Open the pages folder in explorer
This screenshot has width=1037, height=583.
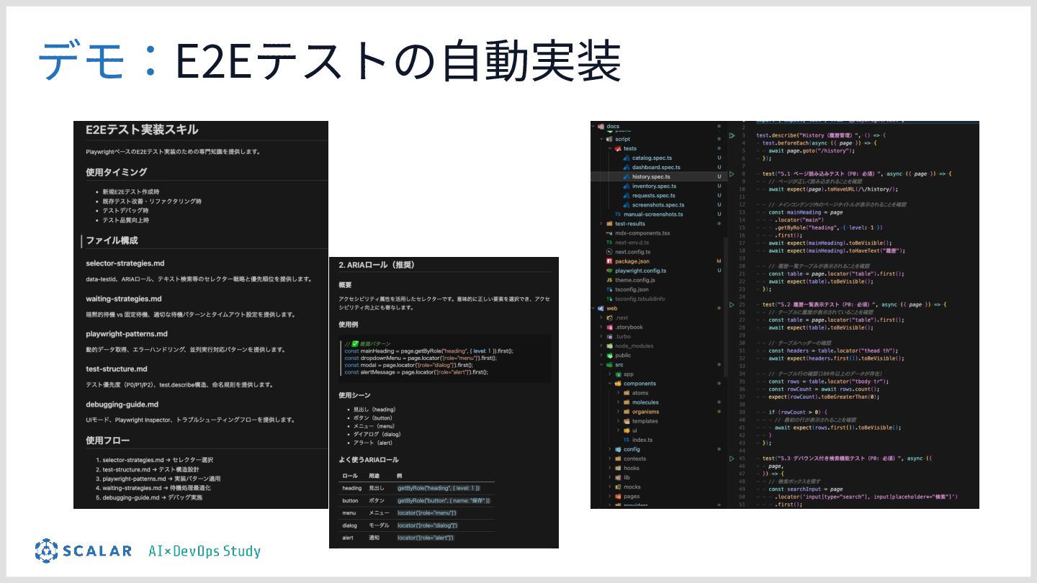click(632, 496)
